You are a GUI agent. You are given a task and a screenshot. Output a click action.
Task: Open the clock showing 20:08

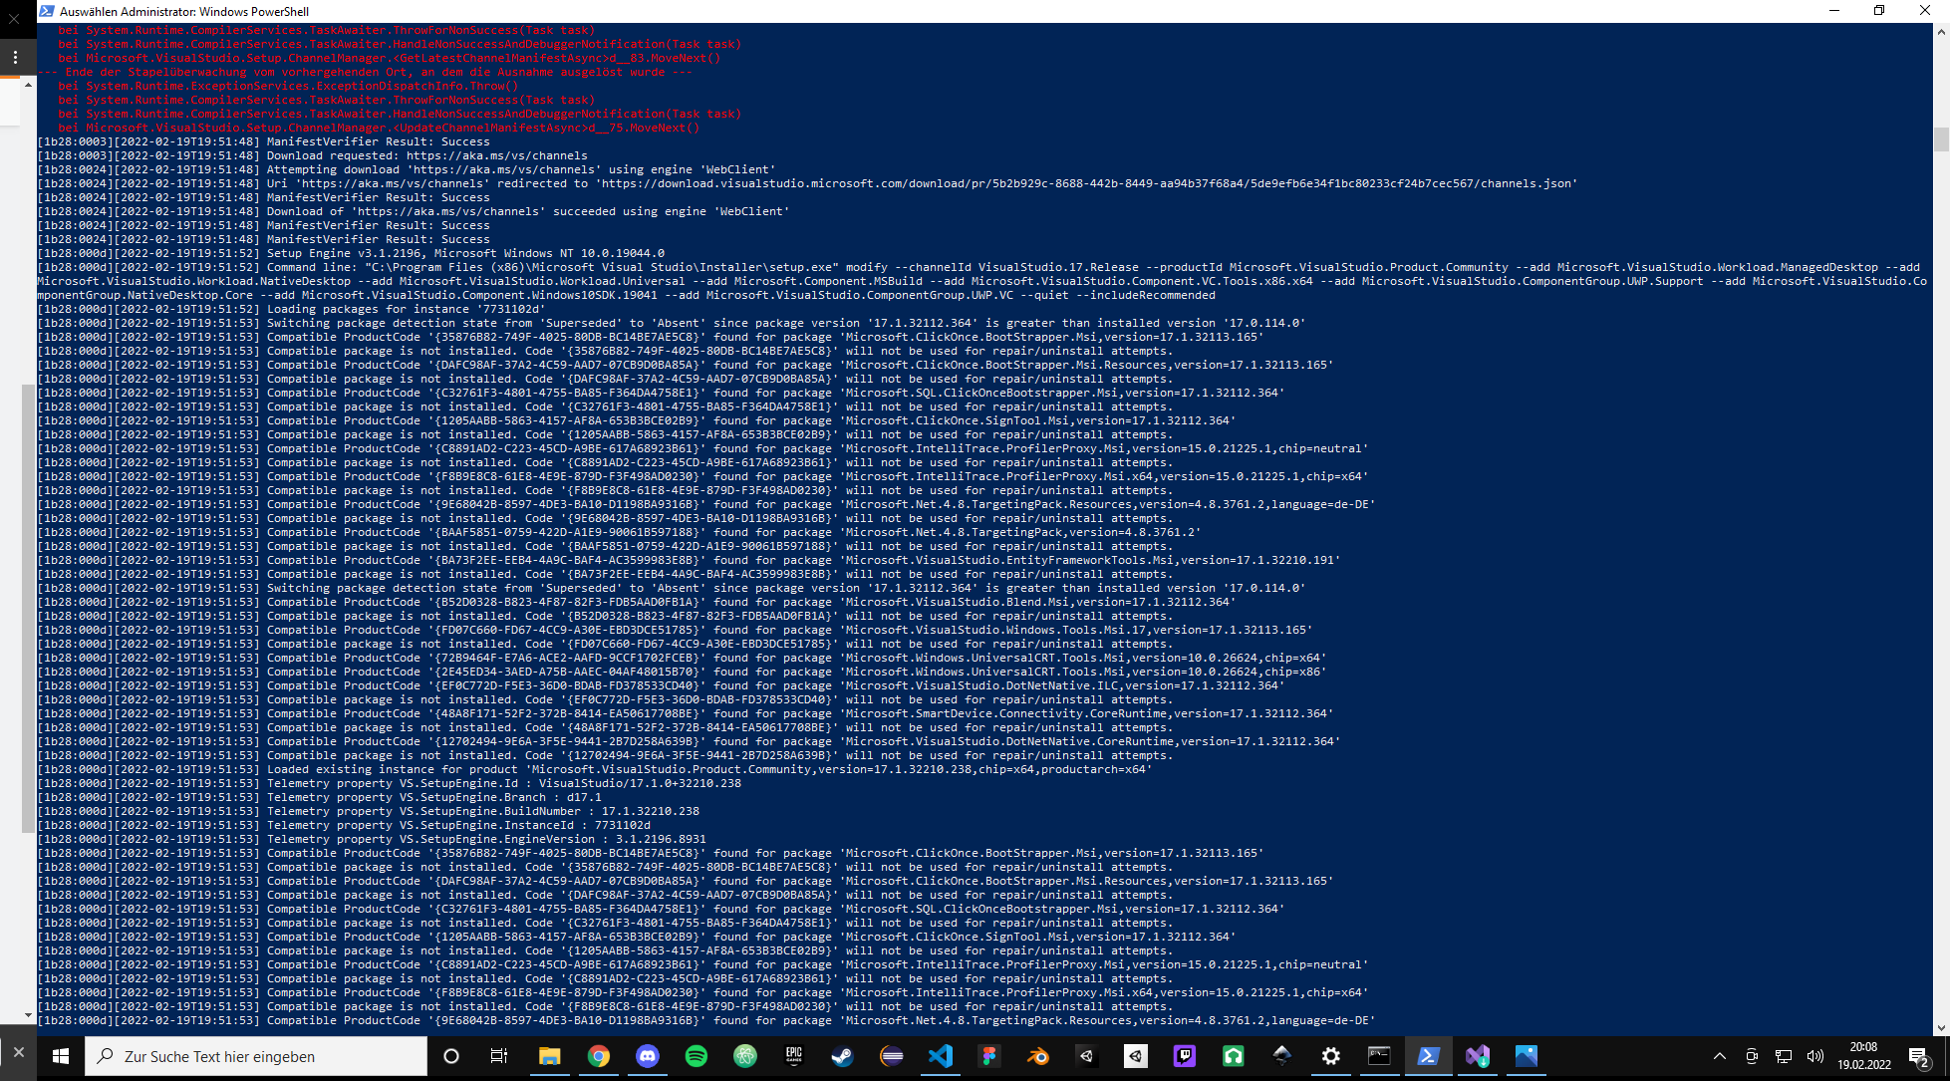click(1864, 1056)
